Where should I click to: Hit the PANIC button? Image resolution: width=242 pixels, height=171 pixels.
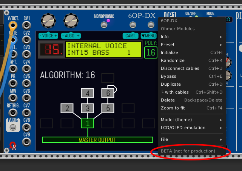(x=13, y=127)
